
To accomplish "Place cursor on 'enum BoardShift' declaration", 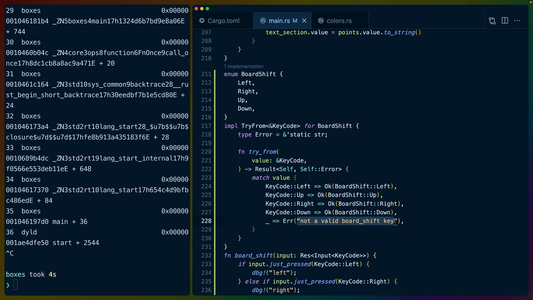I will [x=258, y=74].
